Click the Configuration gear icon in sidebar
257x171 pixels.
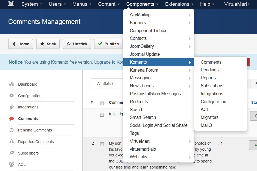(12, 96)
